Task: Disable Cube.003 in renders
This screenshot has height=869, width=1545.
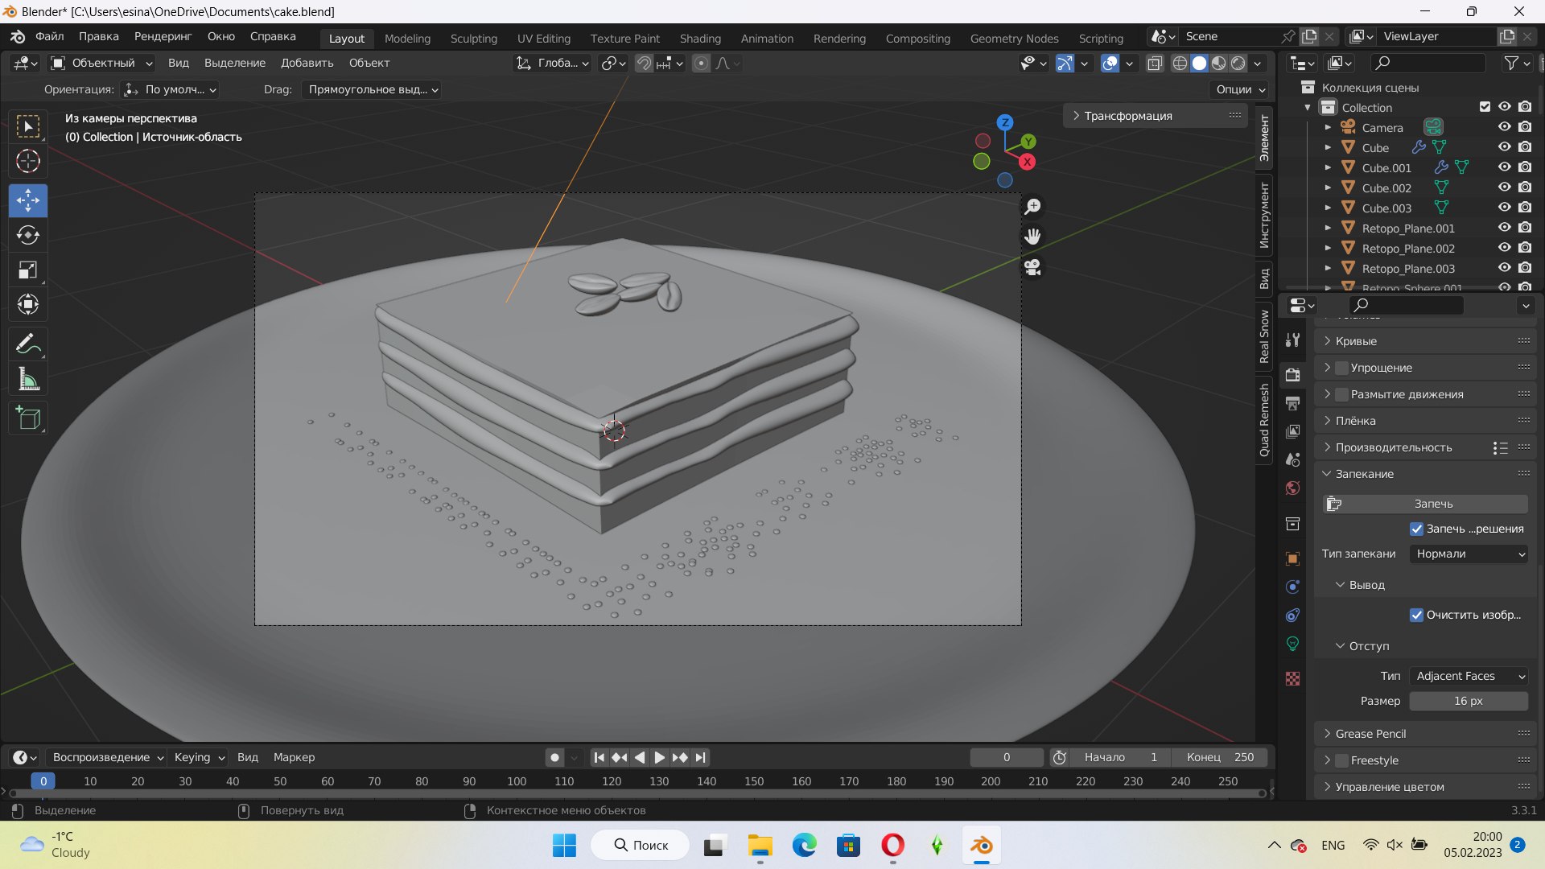Action: pos(1525,208)
